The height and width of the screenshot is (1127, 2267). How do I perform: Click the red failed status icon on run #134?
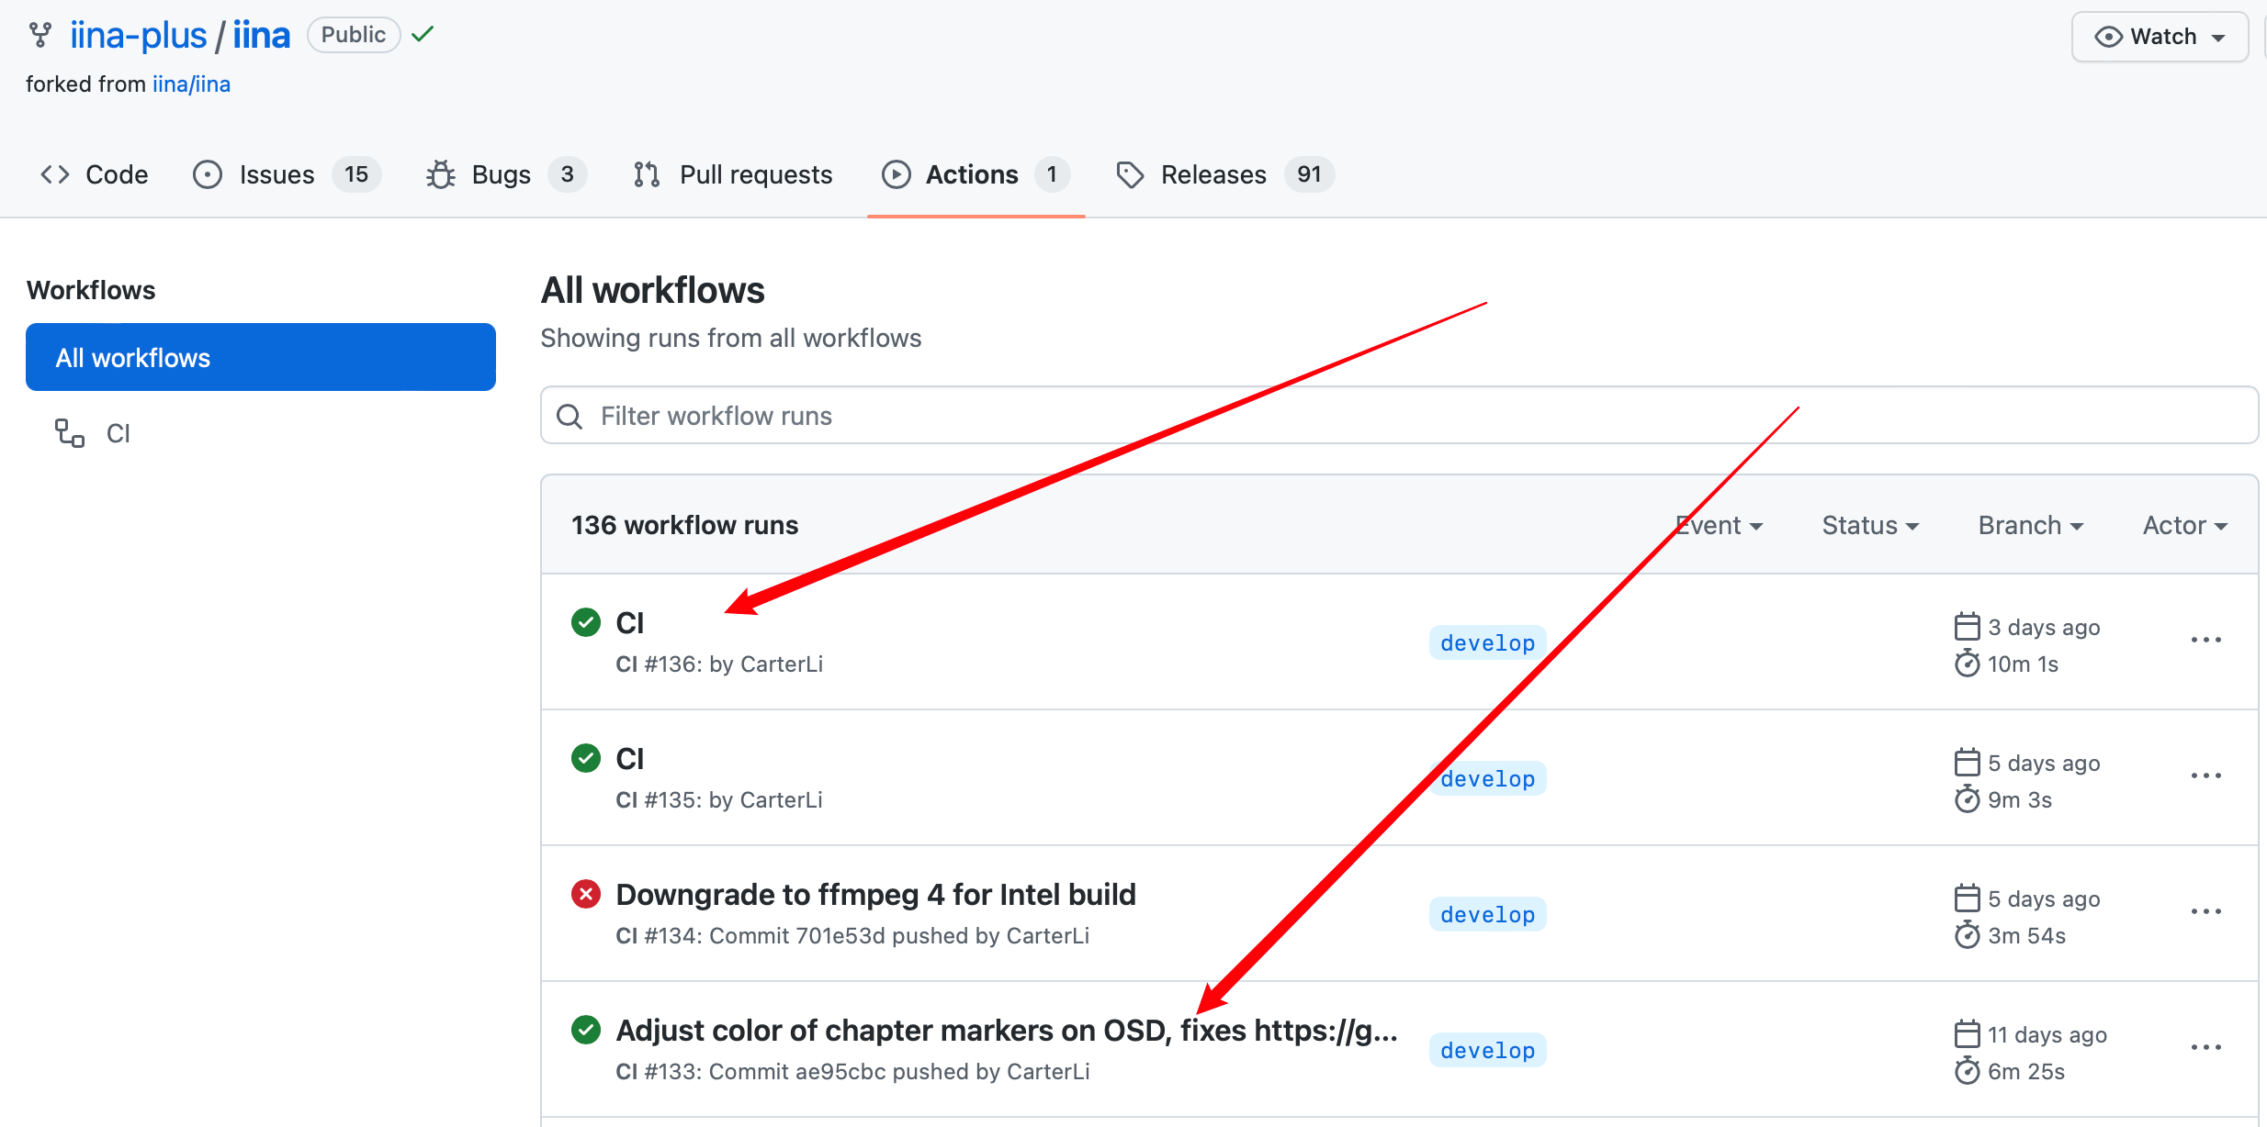coord(586,894)
